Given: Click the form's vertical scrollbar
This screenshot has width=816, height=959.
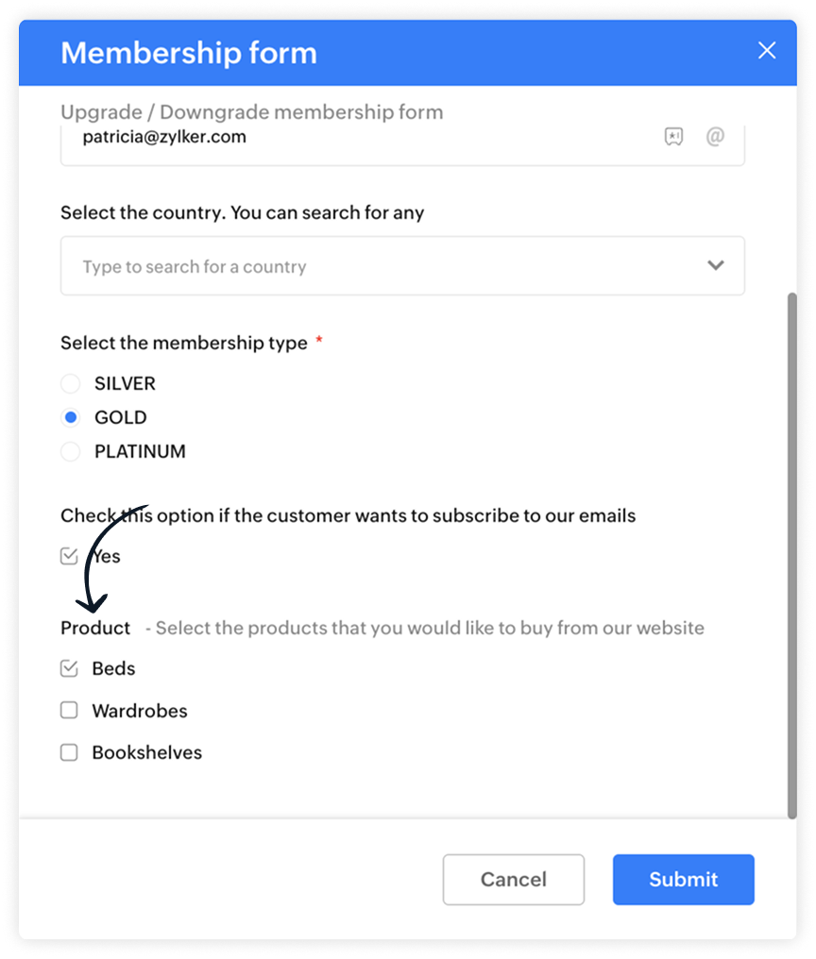Looking at the screenshot, I should (x=792, y=555).
